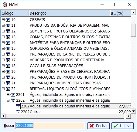Click the table icon for chapter 22

coord(8,89)
